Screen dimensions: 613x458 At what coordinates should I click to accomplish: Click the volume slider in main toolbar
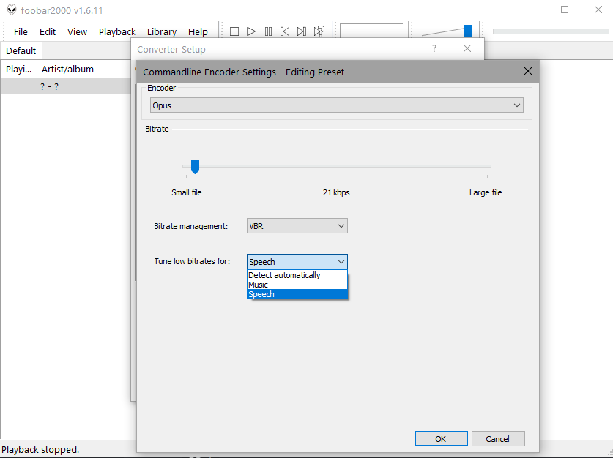pos(447,31)
